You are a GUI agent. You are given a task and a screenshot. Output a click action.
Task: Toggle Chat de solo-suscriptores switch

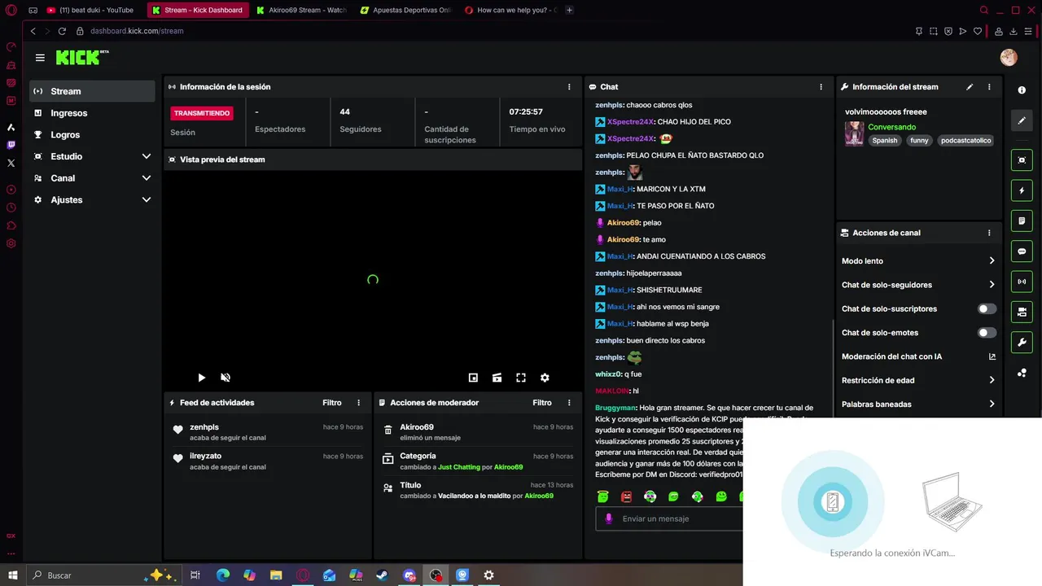coord(987,308)
